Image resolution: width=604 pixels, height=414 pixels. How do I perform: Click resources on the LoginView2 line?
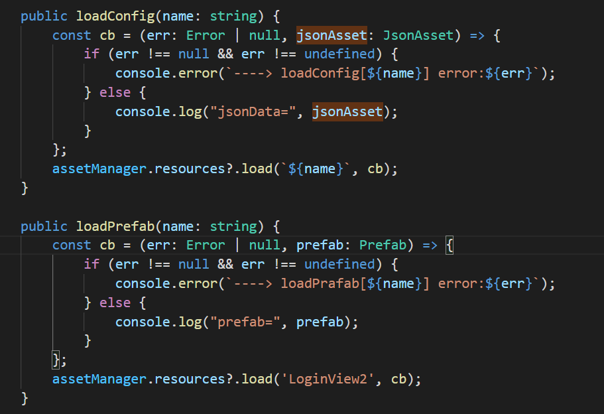click(x=190, y=379)
